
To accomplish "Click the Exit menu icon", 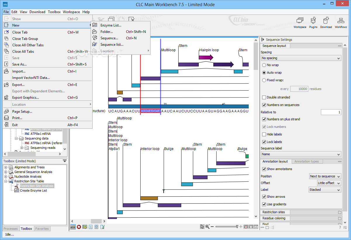I will pyautogui.click(x=6, y=125).
